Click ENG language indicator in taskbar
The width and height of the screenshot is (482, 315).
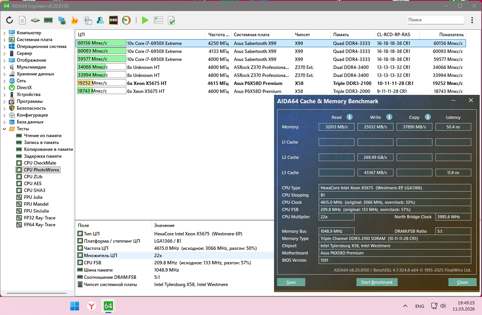pos(419,306)
